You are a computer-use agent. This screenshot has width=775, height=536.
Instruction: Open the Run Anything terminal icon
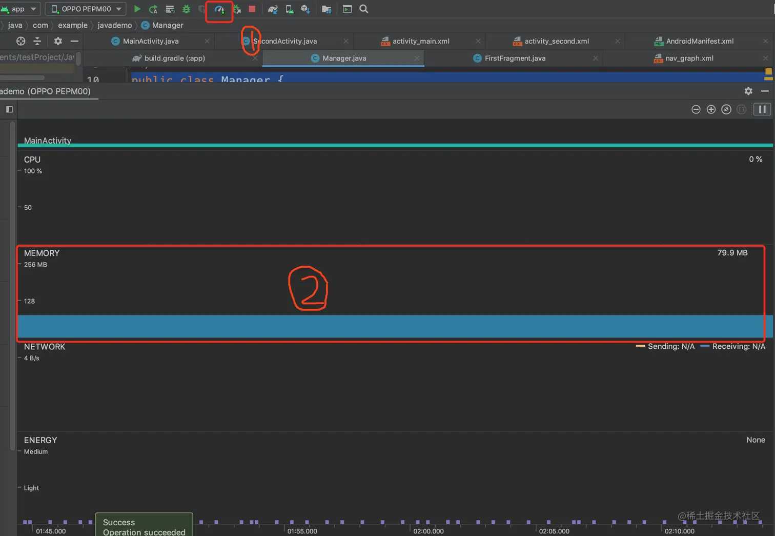[x=347, y=9]
